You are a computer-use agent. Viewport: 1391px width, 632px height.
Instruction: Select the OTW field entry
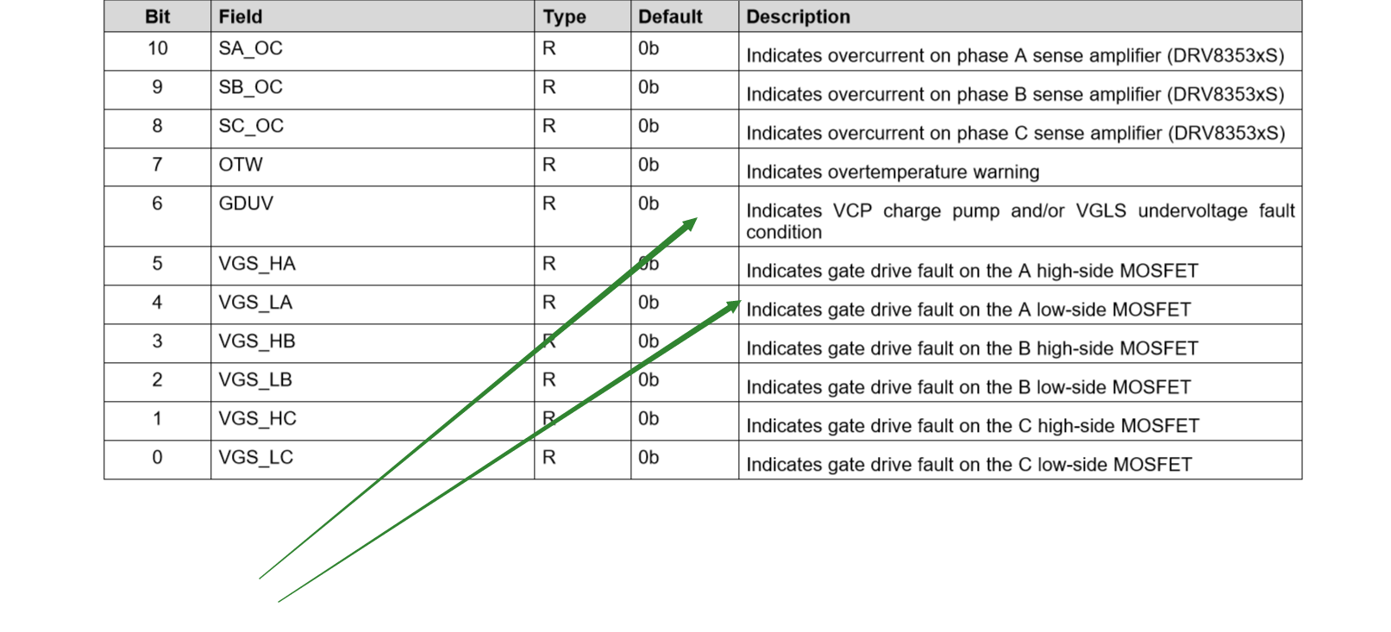coord(241,165)
